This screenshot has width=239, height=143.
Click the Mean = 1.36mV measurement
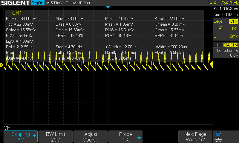pyautogui.click(x=119, y=24)
